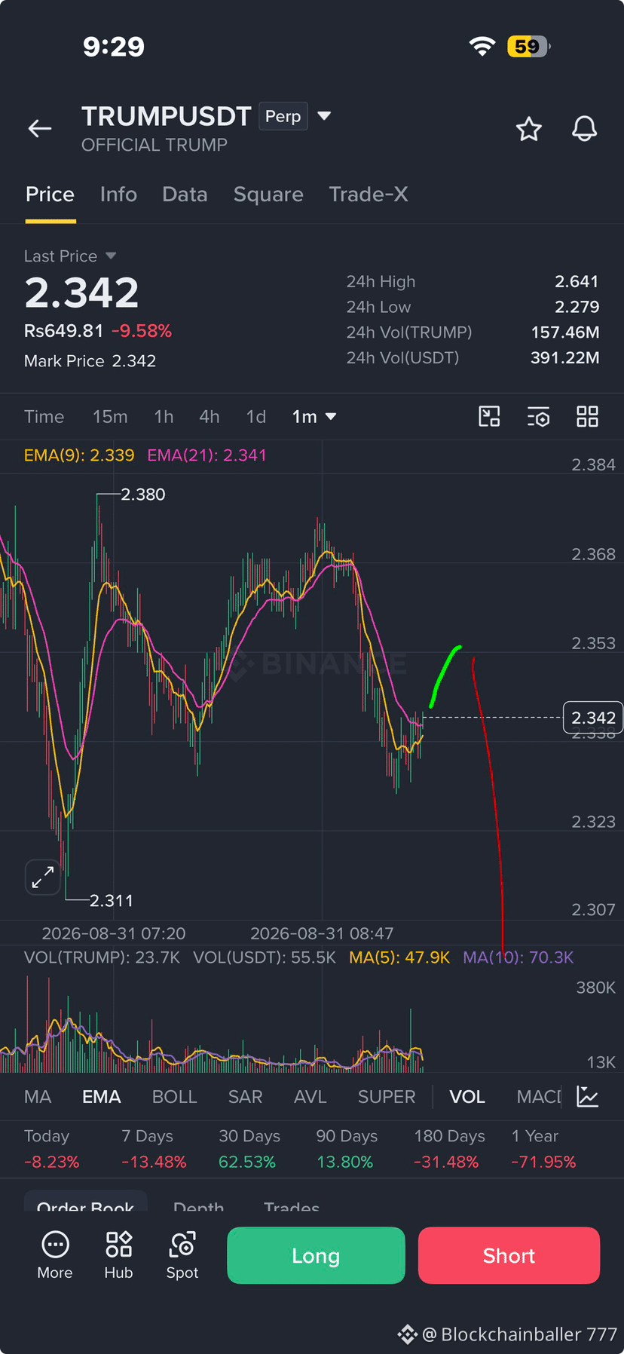Viewport: 624px width, 1354px height.
Task: Select the 1d chart interval
Action: [x=256, y=416]
